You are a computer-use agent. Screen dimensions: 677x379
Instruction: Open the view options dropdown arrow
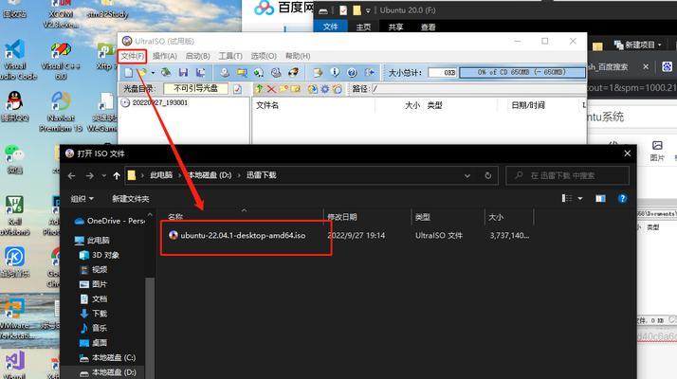coord(580,199)
